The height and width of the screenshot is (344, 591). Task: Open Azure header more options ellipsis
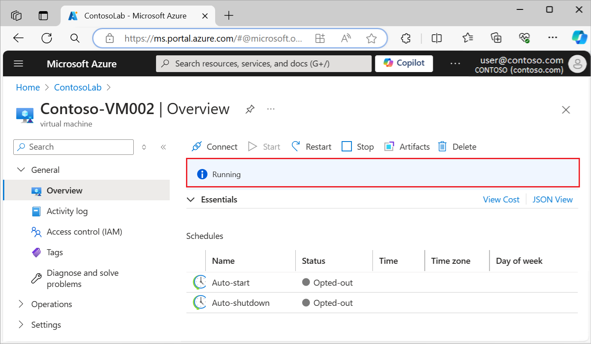tap(455, 64)
